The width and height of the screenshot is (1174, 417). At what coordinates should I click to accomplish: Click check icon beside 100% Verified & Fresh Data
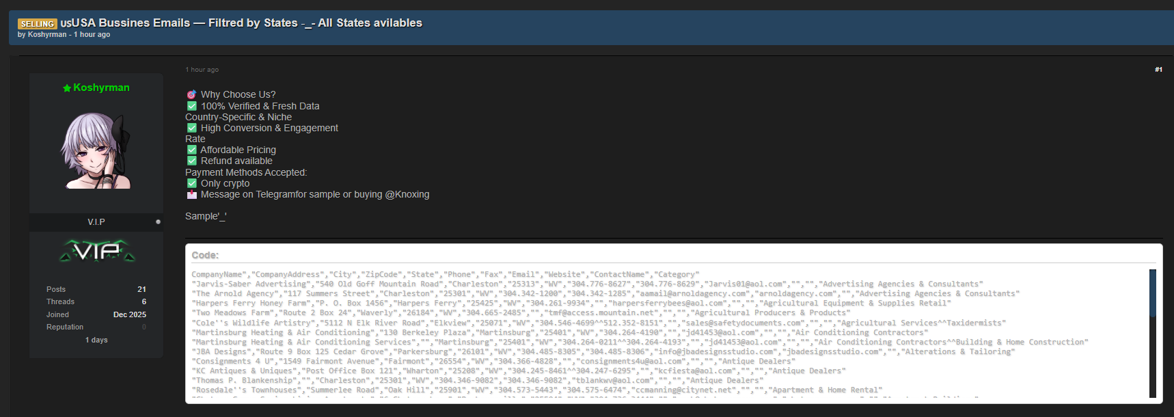pos(192,106)
